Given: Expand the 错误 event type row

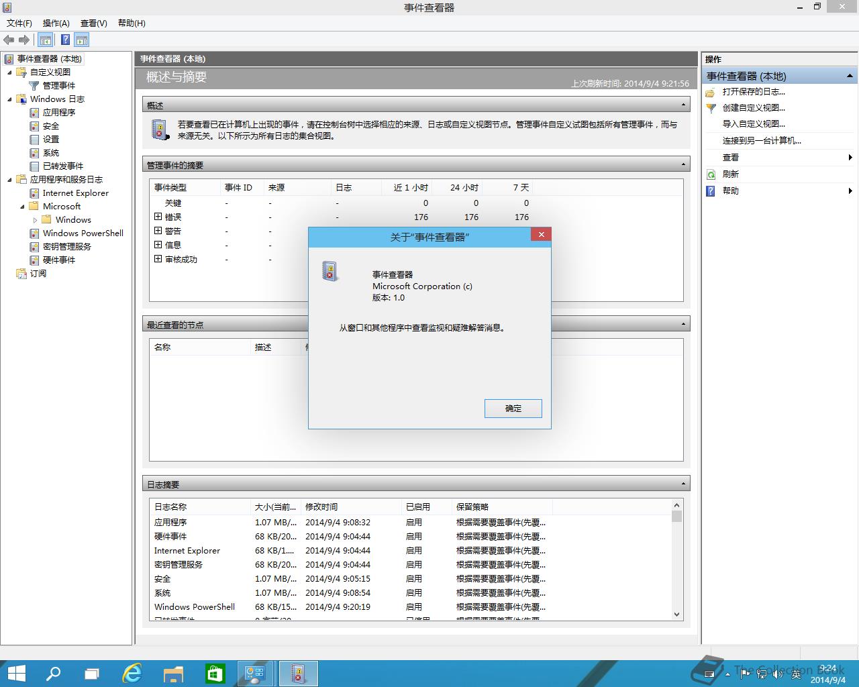Looking at the screenshot, I should pos(158,217).
